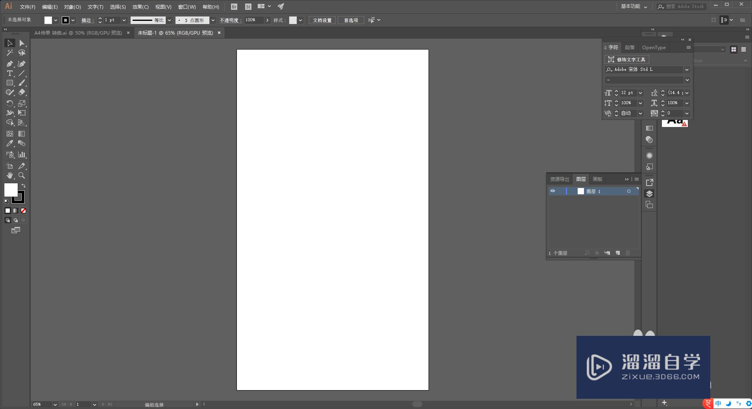
Task: Open the graphic style 样式 dropdown
Action: [300, 20]
